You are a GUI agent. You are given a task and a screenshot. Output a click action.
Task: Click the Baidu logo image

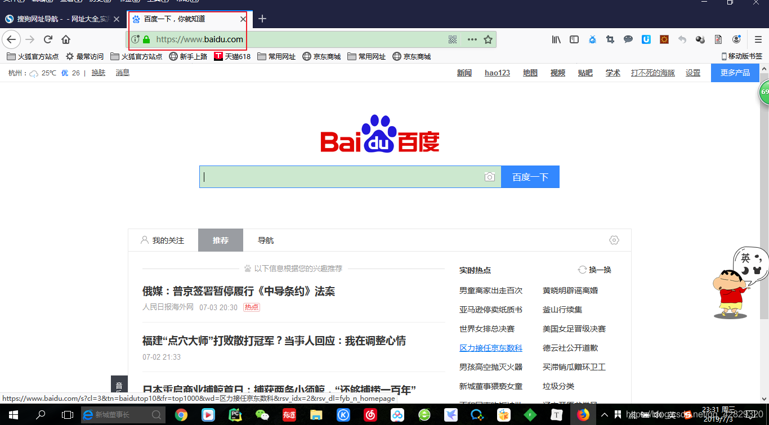click(x=380, y=134)
